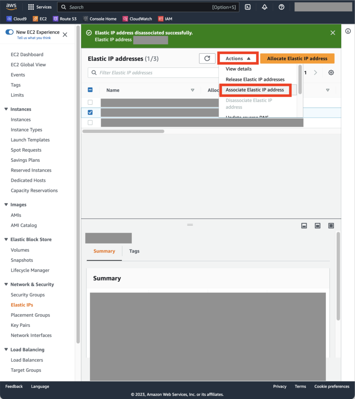The width and height of the screenshot is (355, 399).
Task: Click the rightmost column sort arrow
Action: tap(328, 90)
